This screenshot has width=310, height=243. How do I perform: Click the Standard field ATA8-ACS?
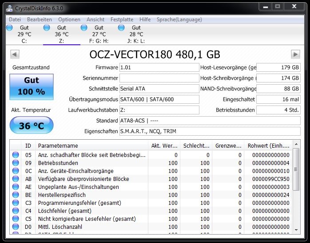210,121
